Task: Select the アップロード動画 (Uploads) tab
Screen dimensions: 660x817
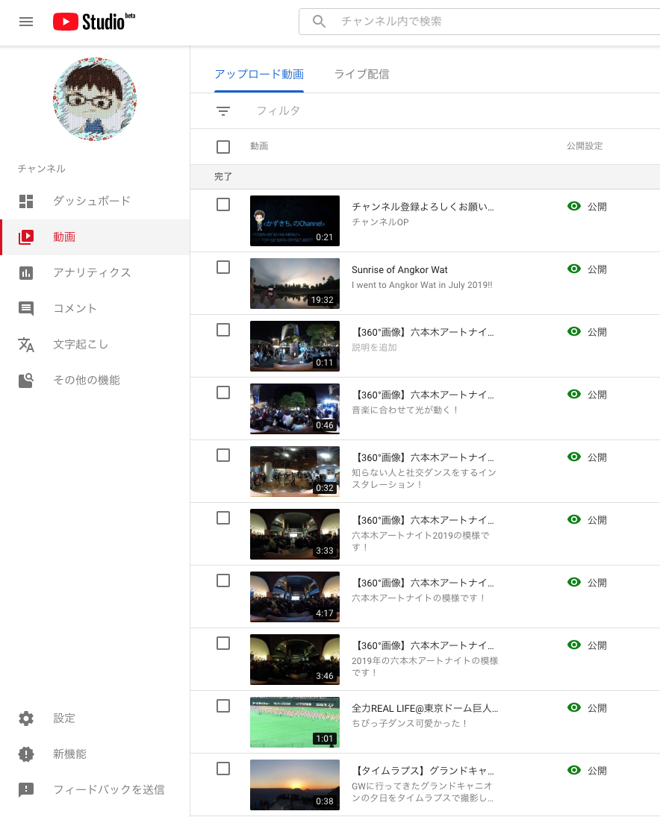Action: point(259,74)
